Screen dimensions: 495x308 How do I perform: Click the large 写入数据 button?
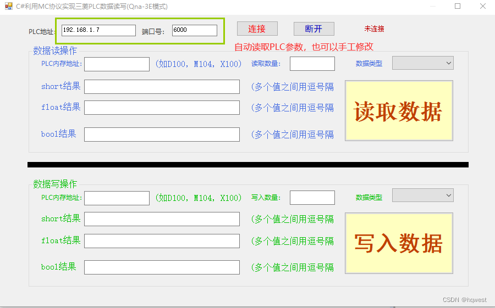[399, 243]
